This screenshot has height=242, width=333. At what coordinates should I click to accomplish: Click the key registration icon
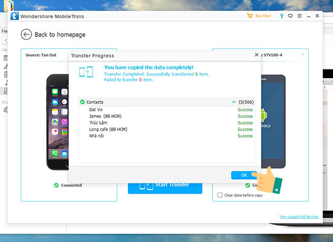click(282, 16)
